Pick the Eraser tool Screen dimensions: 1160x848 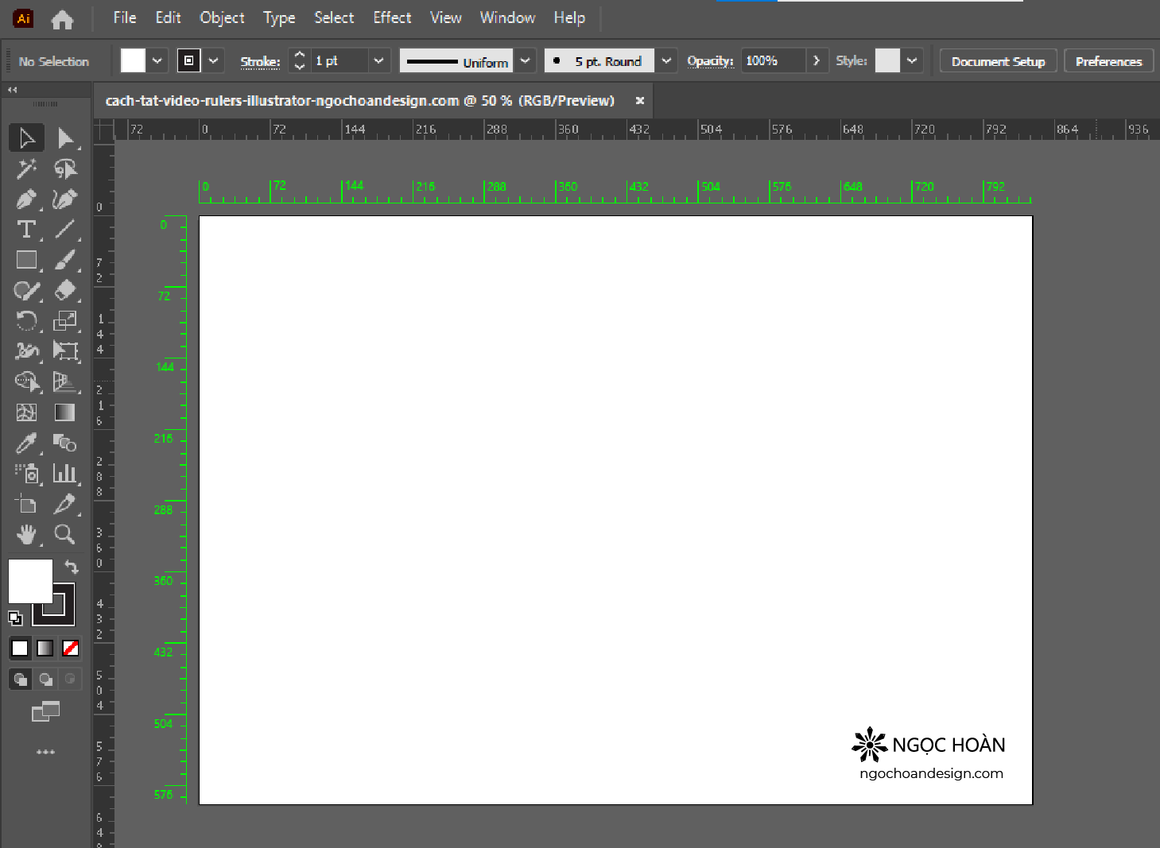pyautogui.click(x=65, y=290)
